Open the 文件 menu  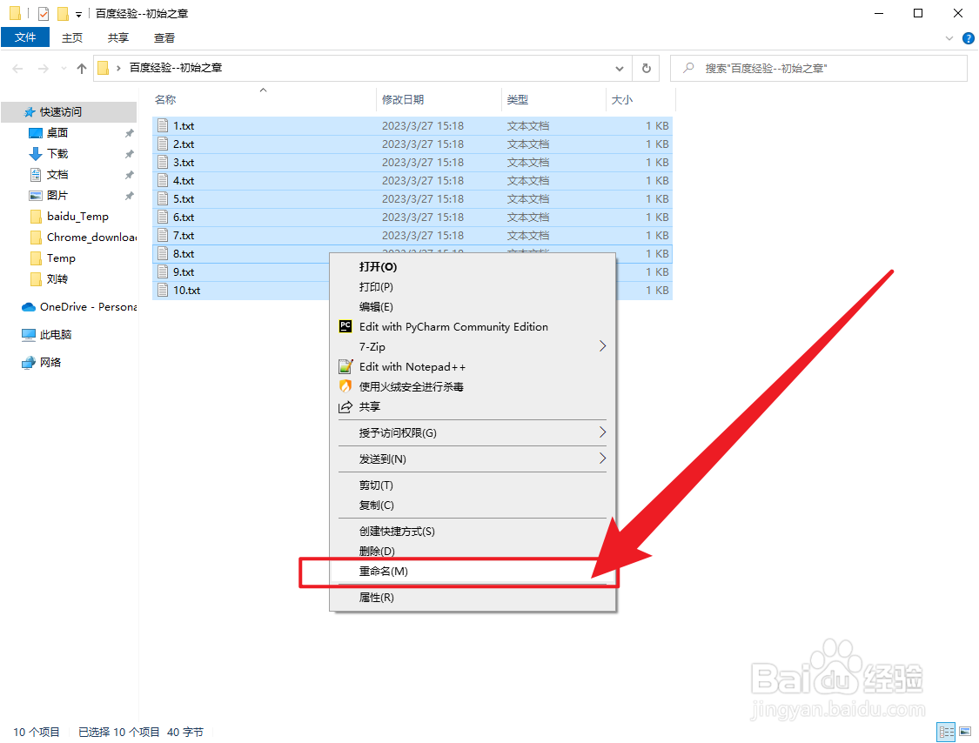pyautogui.click(x=25, y=37)
